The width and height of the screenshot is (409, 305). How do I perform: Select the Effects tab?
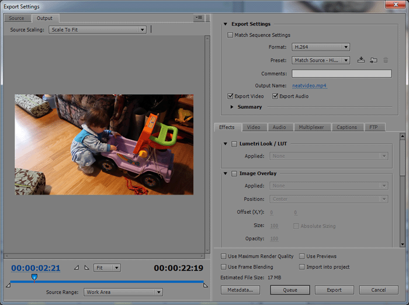227,127
